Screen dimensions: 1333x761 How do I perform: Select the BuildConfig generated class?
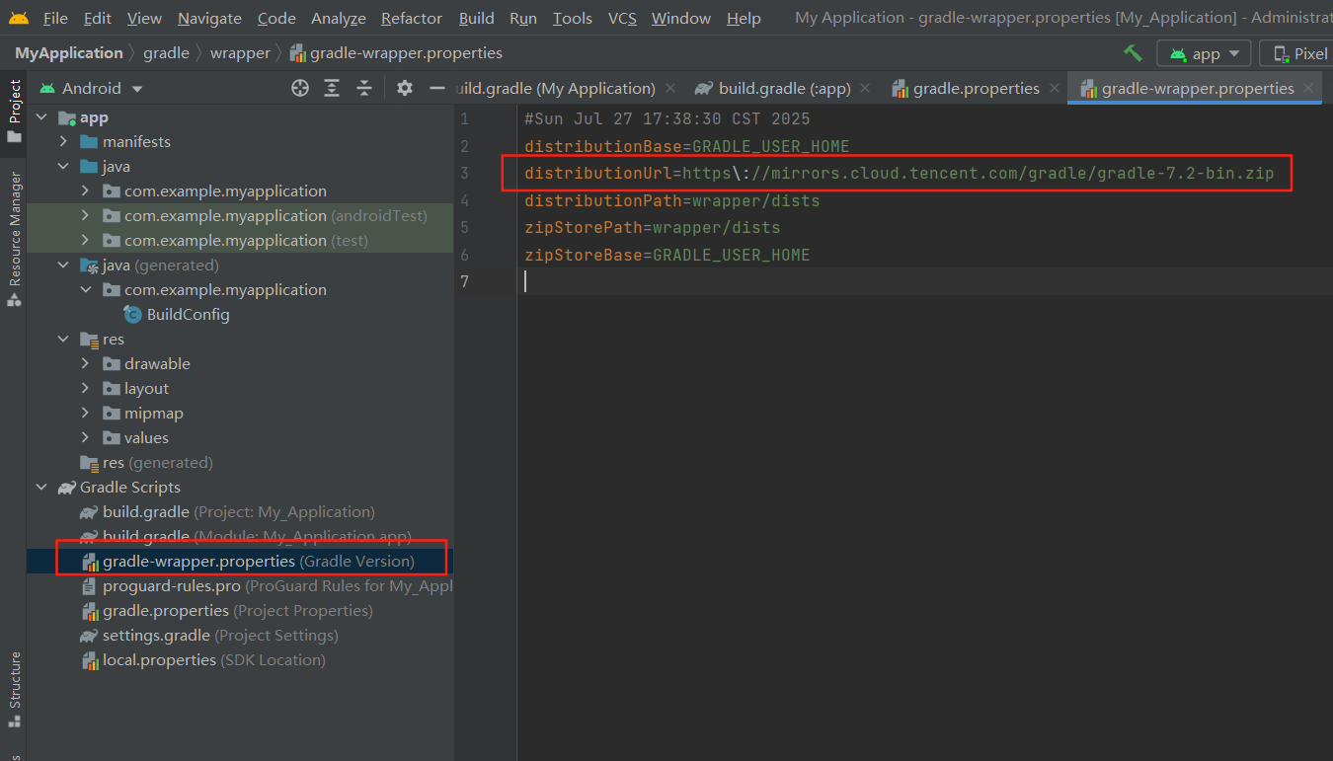[190, 314]
